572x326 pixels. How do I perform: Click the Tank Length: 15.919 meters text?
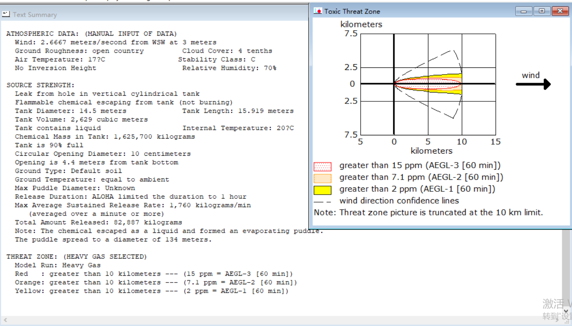[x=238, y=111]
